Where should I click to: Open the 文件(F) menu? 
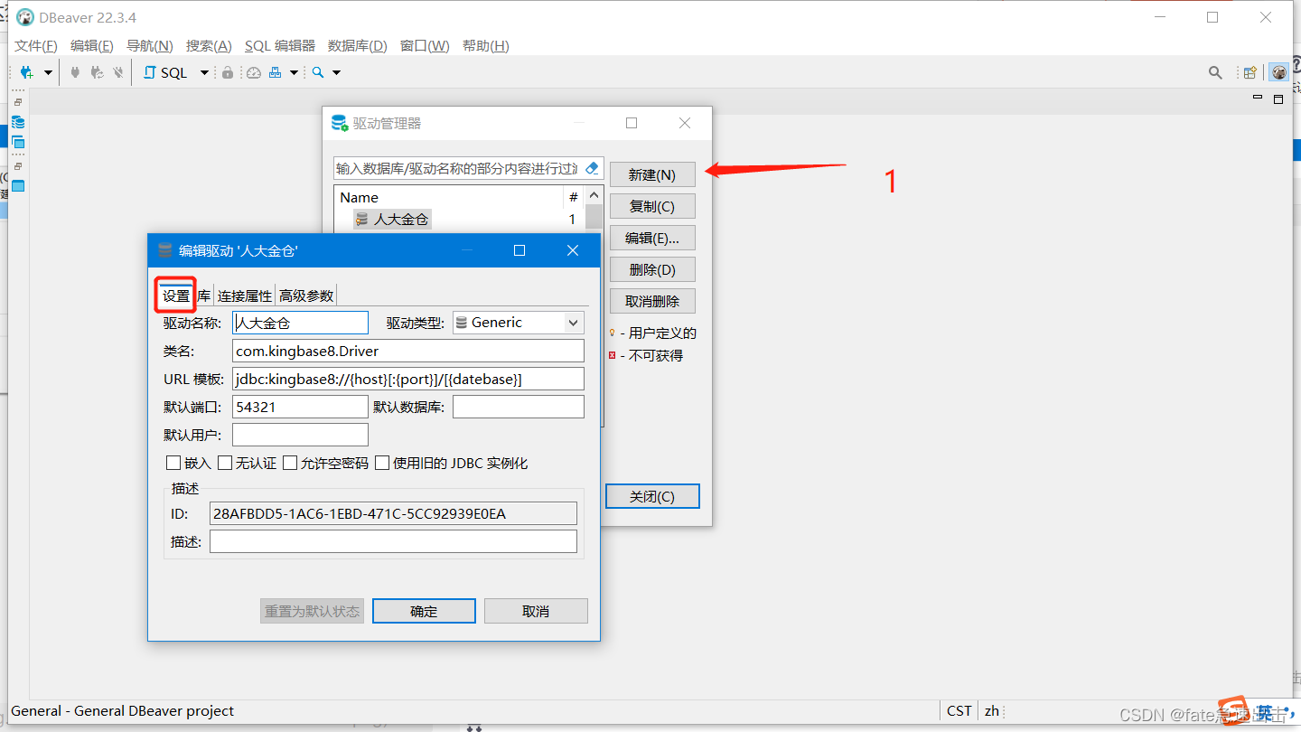pyautogui.click(x=36, y=46)
